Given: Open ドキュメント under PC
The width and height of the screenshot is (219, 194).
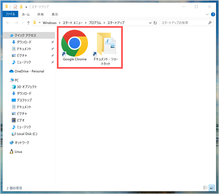Looking at the screenshot, I should tap(24, 107).
